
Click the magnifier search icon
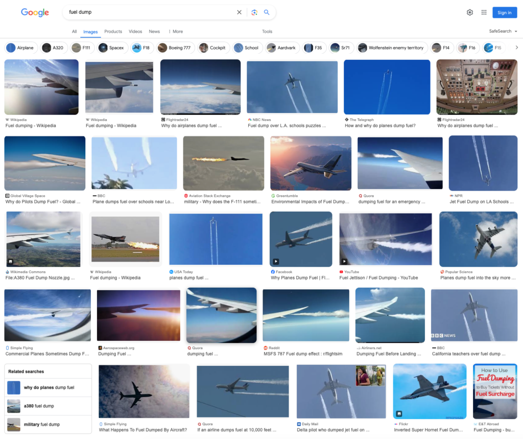coord(267,12)
